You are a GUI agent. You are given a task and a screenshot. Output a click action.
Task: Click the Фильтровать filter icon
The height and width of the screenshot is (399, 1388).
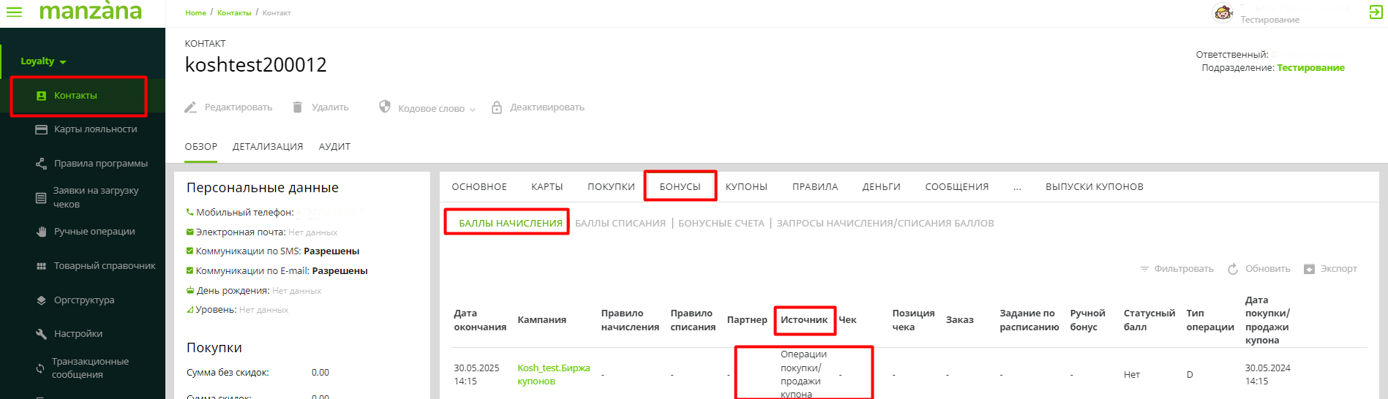1144,269
